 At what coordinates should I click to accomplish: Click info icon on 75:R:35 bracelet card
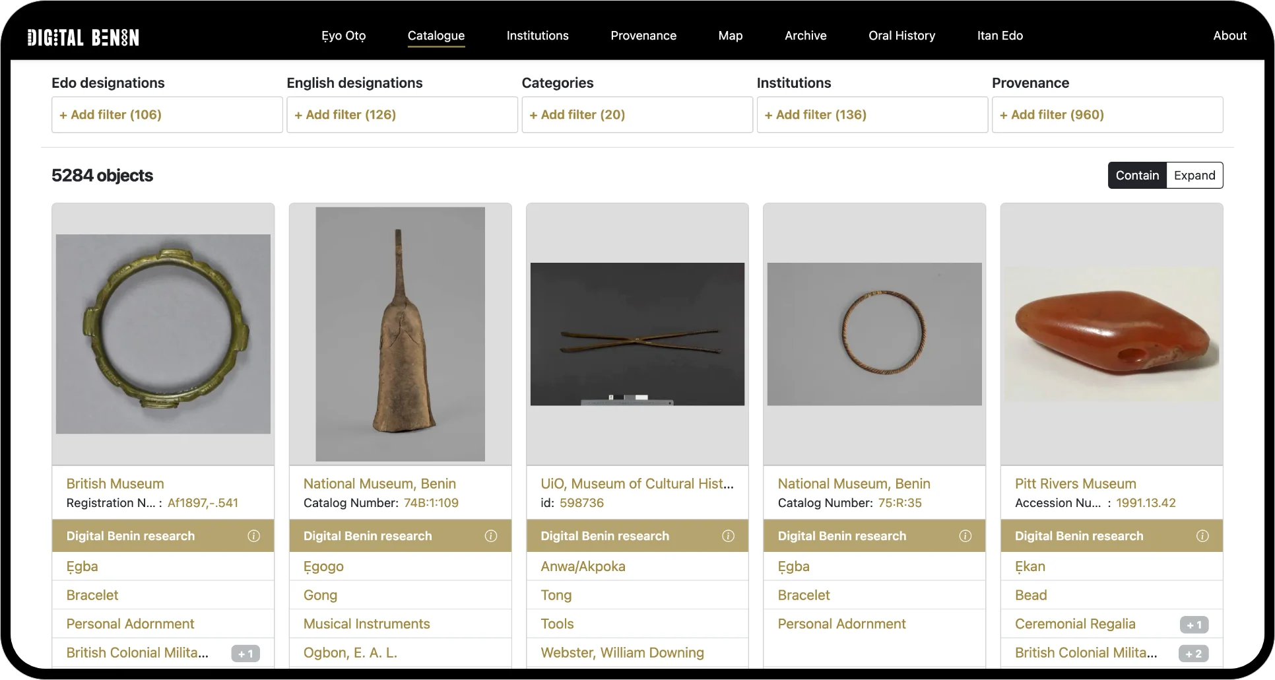point(965,536)
